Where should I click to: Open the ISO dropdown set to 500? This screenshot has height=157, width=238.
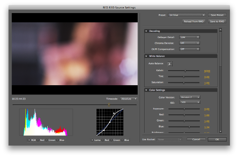pos(190,102)
